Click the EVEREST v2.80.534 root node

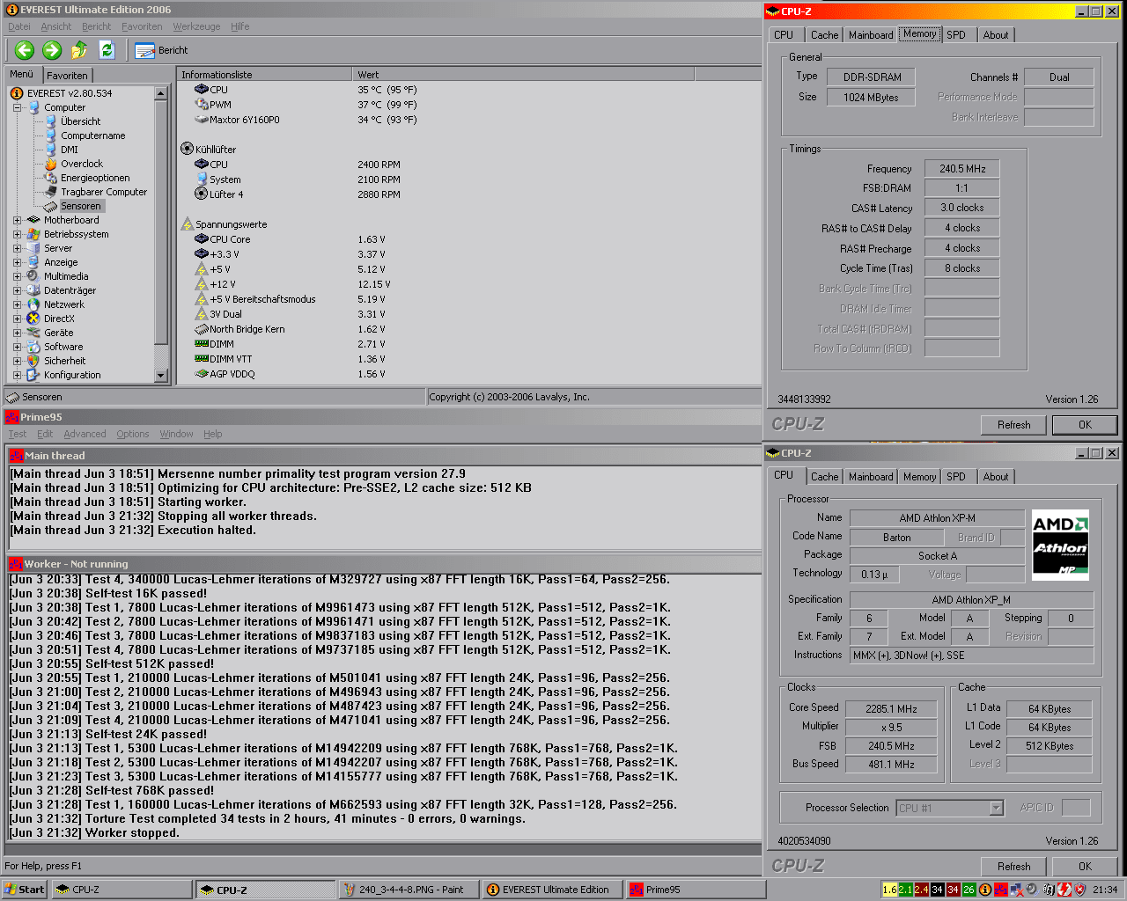coord(62,93)
